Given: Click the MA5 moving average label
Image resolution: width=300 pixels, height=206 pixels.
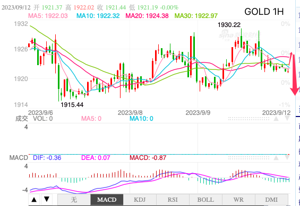Looking at the screenshot, I should 48,16.
